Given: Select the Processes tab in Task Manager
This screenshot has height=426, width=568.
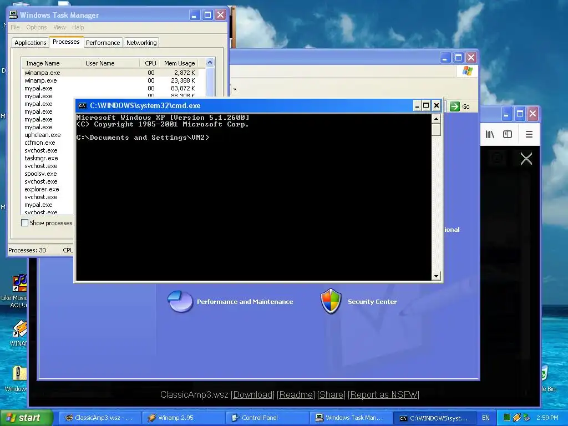Looking at the screenshot, I should (x=66, y=42).
